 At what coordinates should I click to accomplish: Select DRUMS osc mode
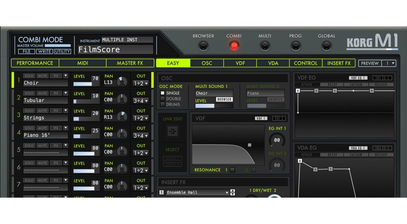coord(163,104)
